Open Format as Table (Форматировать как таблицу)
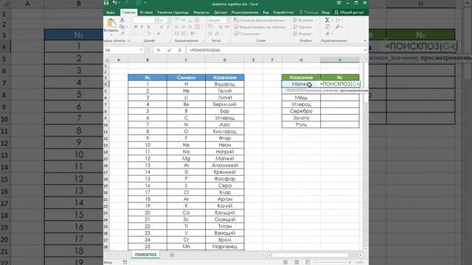Screen dimensions: 472x265 point(260,27)
